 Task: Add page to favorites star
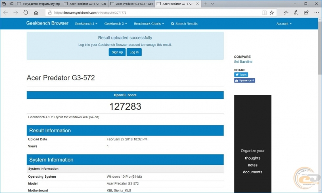pos(272,13)
